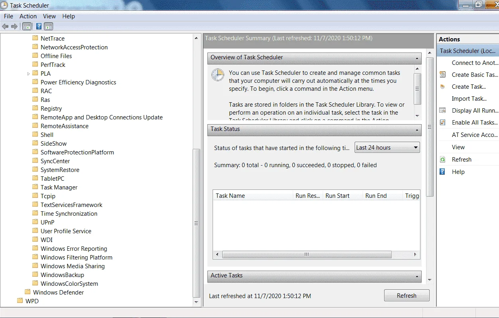The image size is (499, 318).
Task: Click the WDI folder icon
Action: pyautogui.click(x=35, y=240)
